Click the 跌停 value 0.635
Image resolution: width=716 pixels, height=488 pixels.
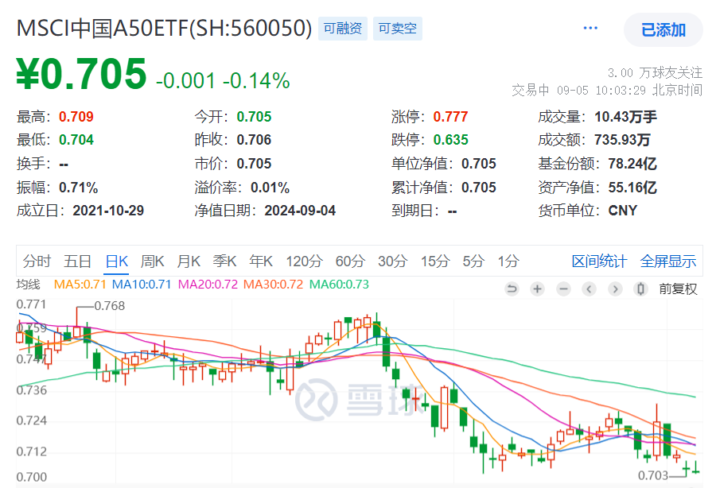451,140
